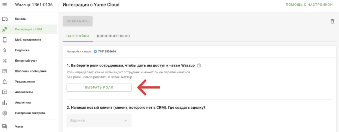
Task: Open Помощь с настройкой link
Action: (x=309, y=5)
